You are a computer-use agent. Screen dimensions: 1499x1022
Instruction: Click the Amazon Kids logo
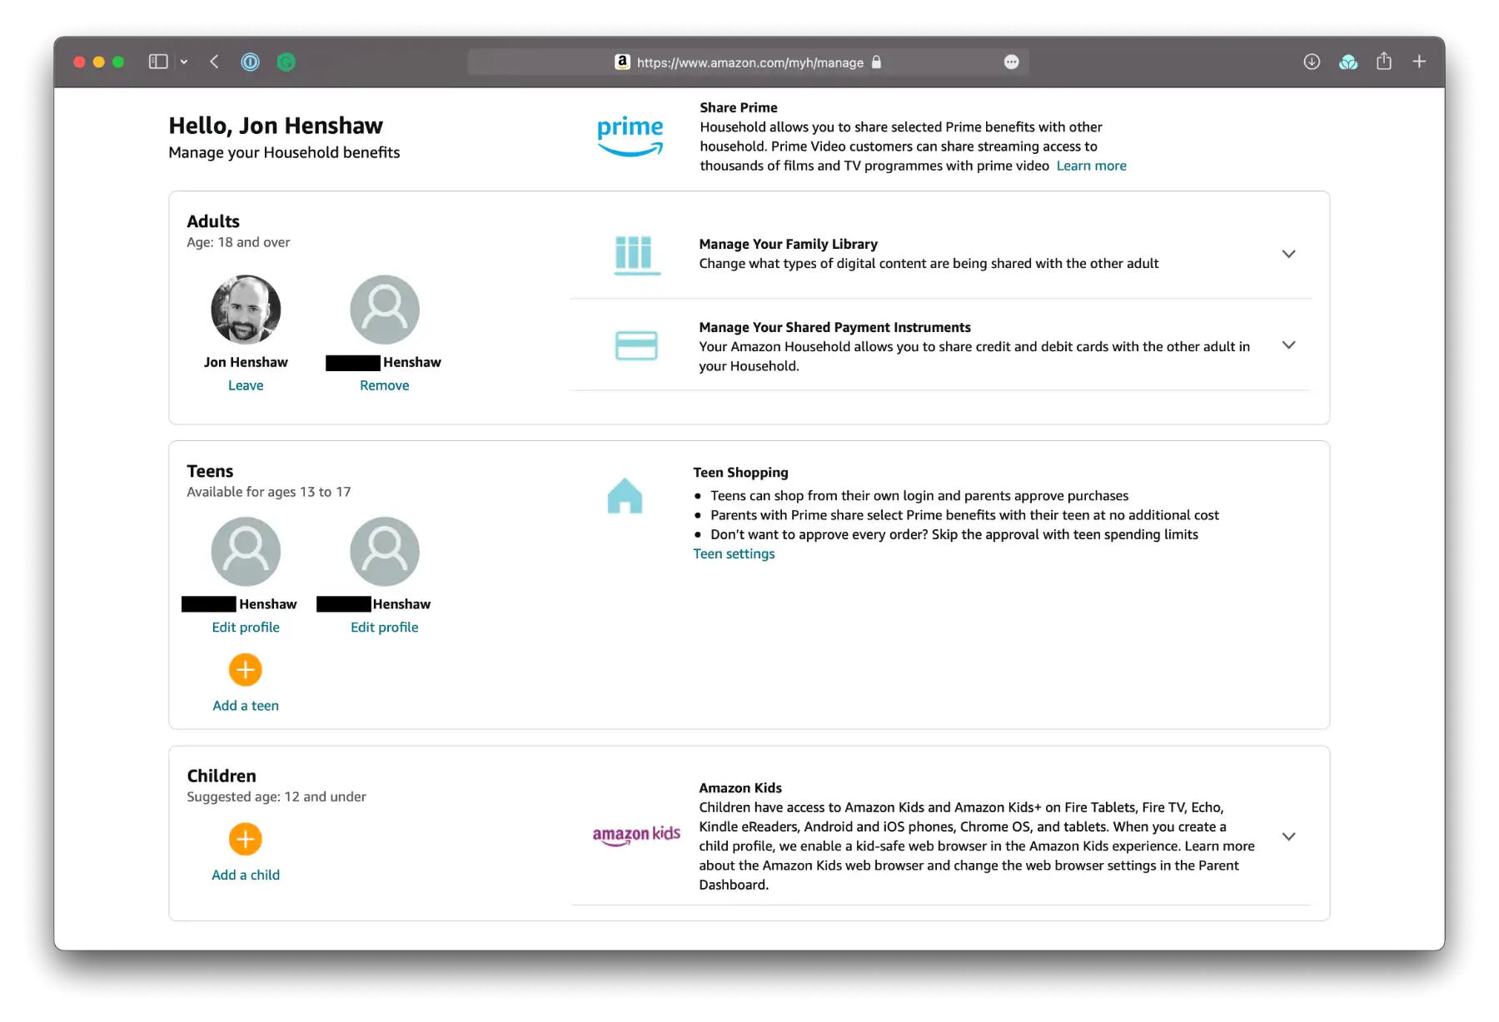[x=636, y=836]
